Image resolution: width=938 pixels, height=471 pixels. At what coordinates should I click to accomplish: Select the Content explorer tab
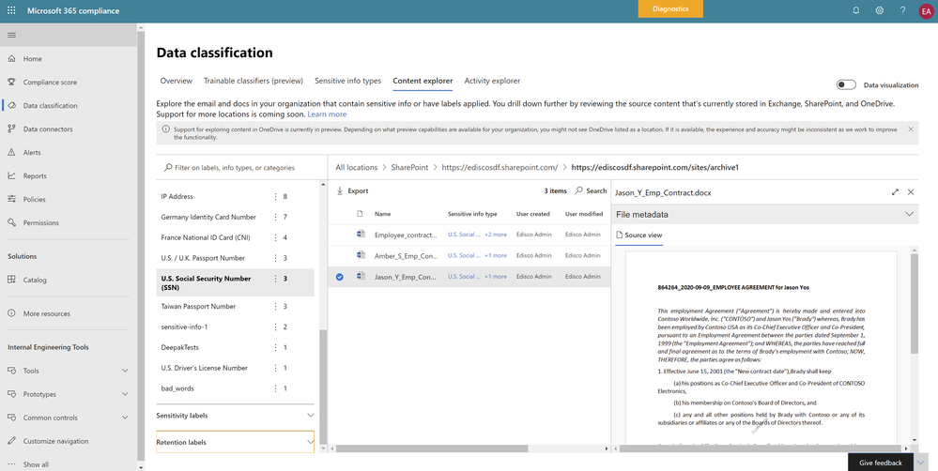pyautogui.click(x=423, y=81)
